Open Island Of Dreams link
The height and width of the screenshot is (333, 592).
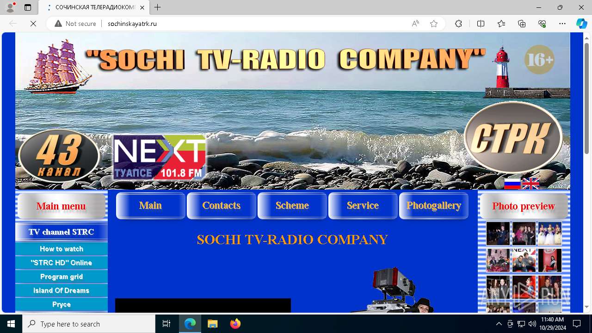[x=61, y=290]
